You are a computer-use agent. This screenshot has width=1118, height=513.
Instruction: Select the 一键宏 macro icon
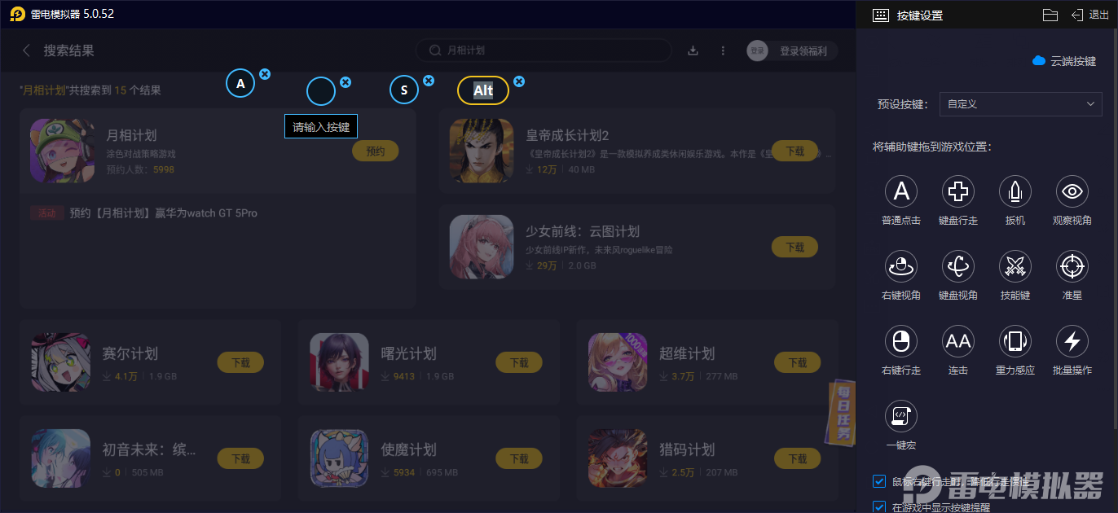(901, 416)
